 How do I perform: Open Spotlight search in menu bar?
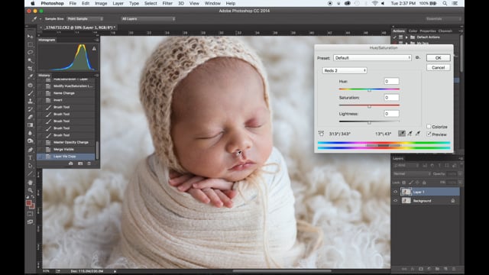pos(445,3)
